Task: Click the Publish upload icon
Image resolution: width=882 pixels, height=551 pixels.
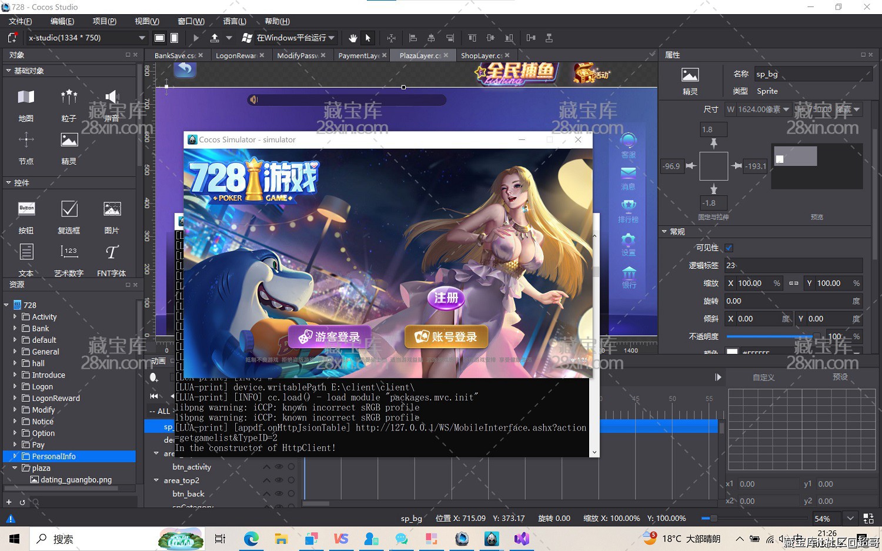Action: point(215,38)
